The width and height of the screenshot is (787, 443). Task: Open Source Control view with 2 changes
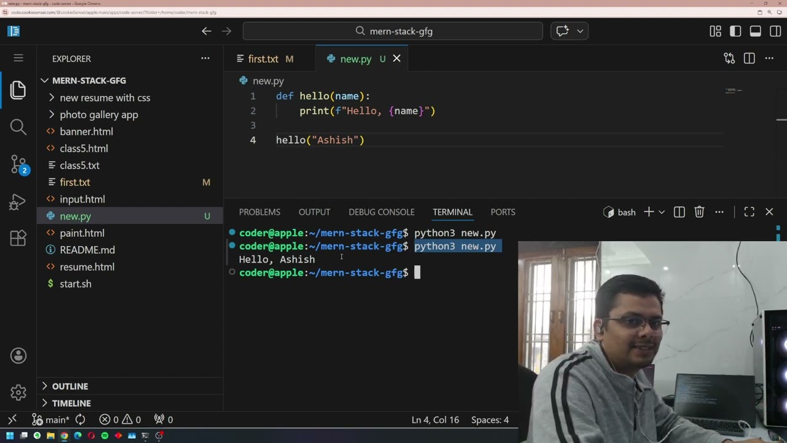(x=18, y=164)
